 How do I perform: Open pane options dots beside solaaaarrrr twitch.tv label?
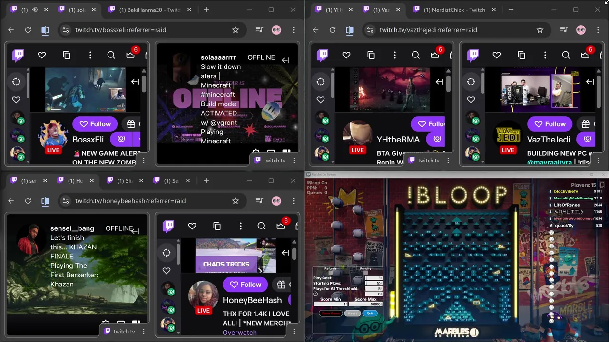pyautogui.click(x=294, y=161)
